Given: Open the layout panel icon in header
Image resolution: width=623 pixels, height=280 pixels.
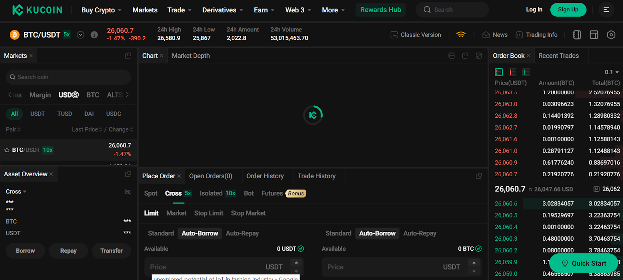Looking at the screenshot, I should [x=594, y=35].
